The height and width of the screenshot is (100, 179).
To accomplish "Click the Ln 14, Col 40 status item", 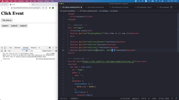I will pos(125,99).
